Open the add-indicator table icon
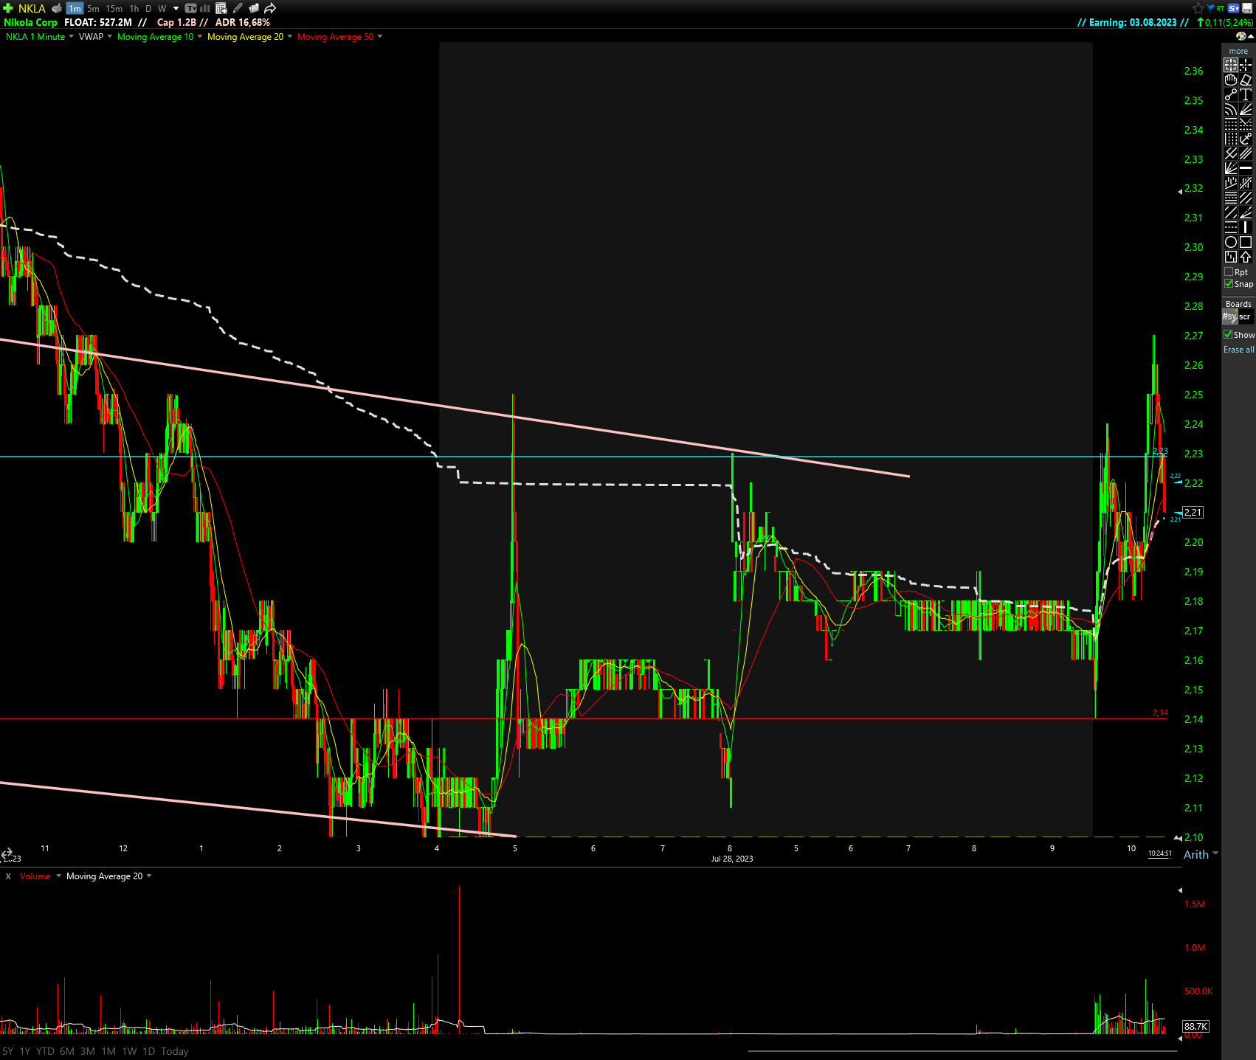Image resolution: width=1256 pixels, height=1060 pixels. (x=221, y=8)
